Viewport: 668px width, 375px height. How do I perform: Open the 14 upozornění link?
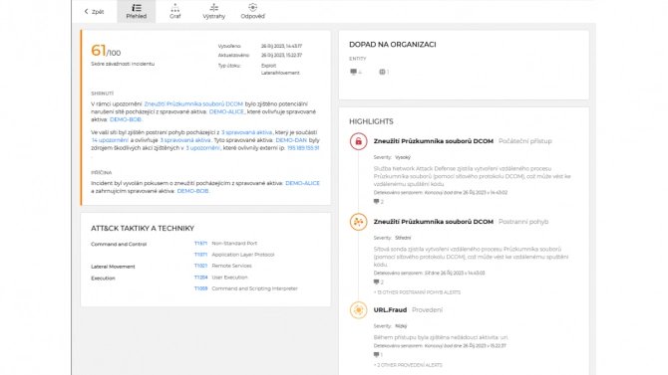pyautogui.click(x=110, y=140)
